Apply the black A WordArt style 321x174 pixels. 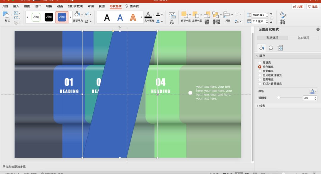pos(107,18)
